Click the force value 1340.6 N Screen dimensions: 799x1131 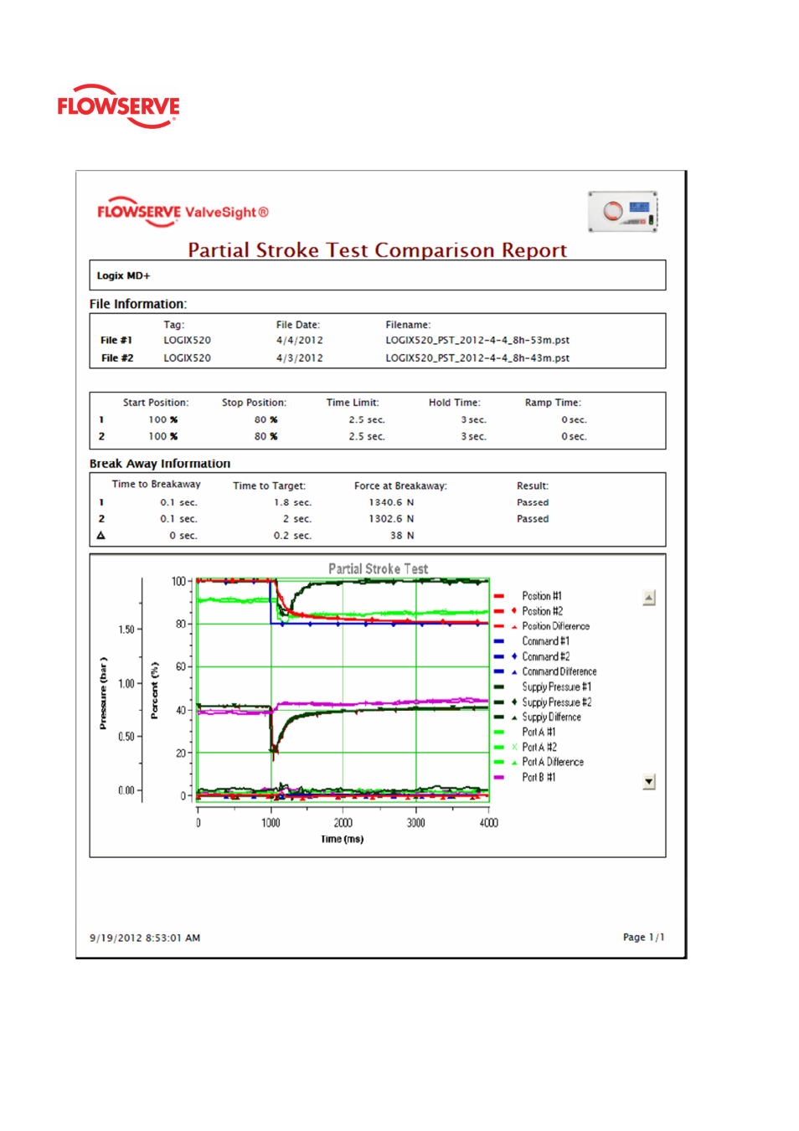391,502
